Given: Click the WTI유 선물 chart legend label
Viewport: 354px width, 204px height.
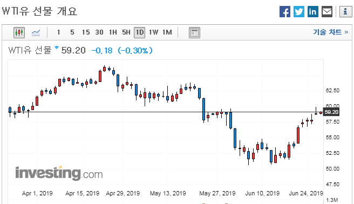Looking at the screenshot, I should 30,50.
